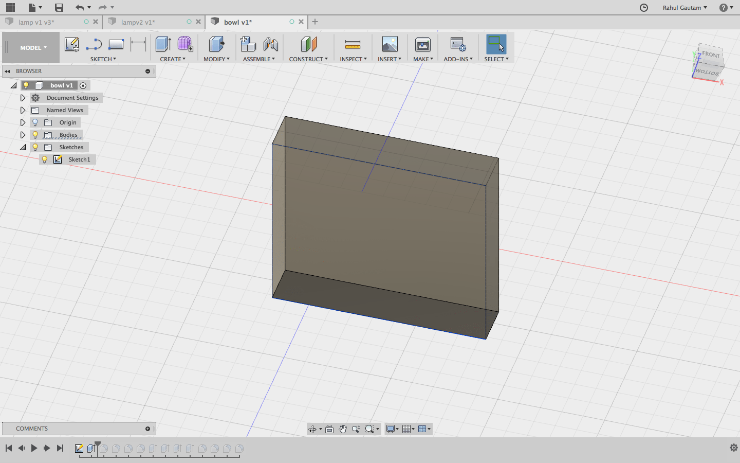Open the INSPECT menu
Image resolution: width=740 pixels, height=463 pixels.
pyautogui.click(x=353, y=59)
